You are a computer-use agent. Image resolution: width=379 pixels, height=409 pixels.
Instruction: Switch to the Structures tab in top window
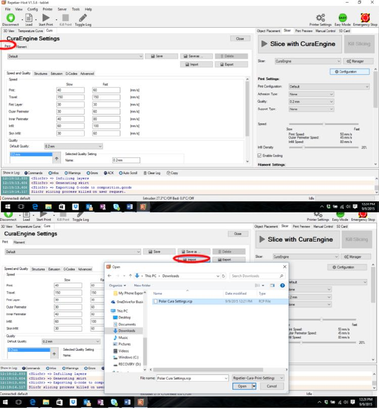(x=40, y=73)
